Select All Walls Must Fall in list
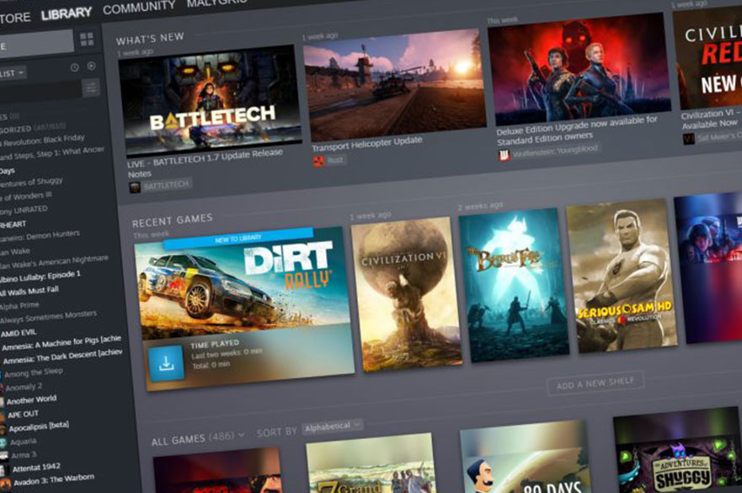Viewport: 742px width, 493px height. tap(29, 291)
